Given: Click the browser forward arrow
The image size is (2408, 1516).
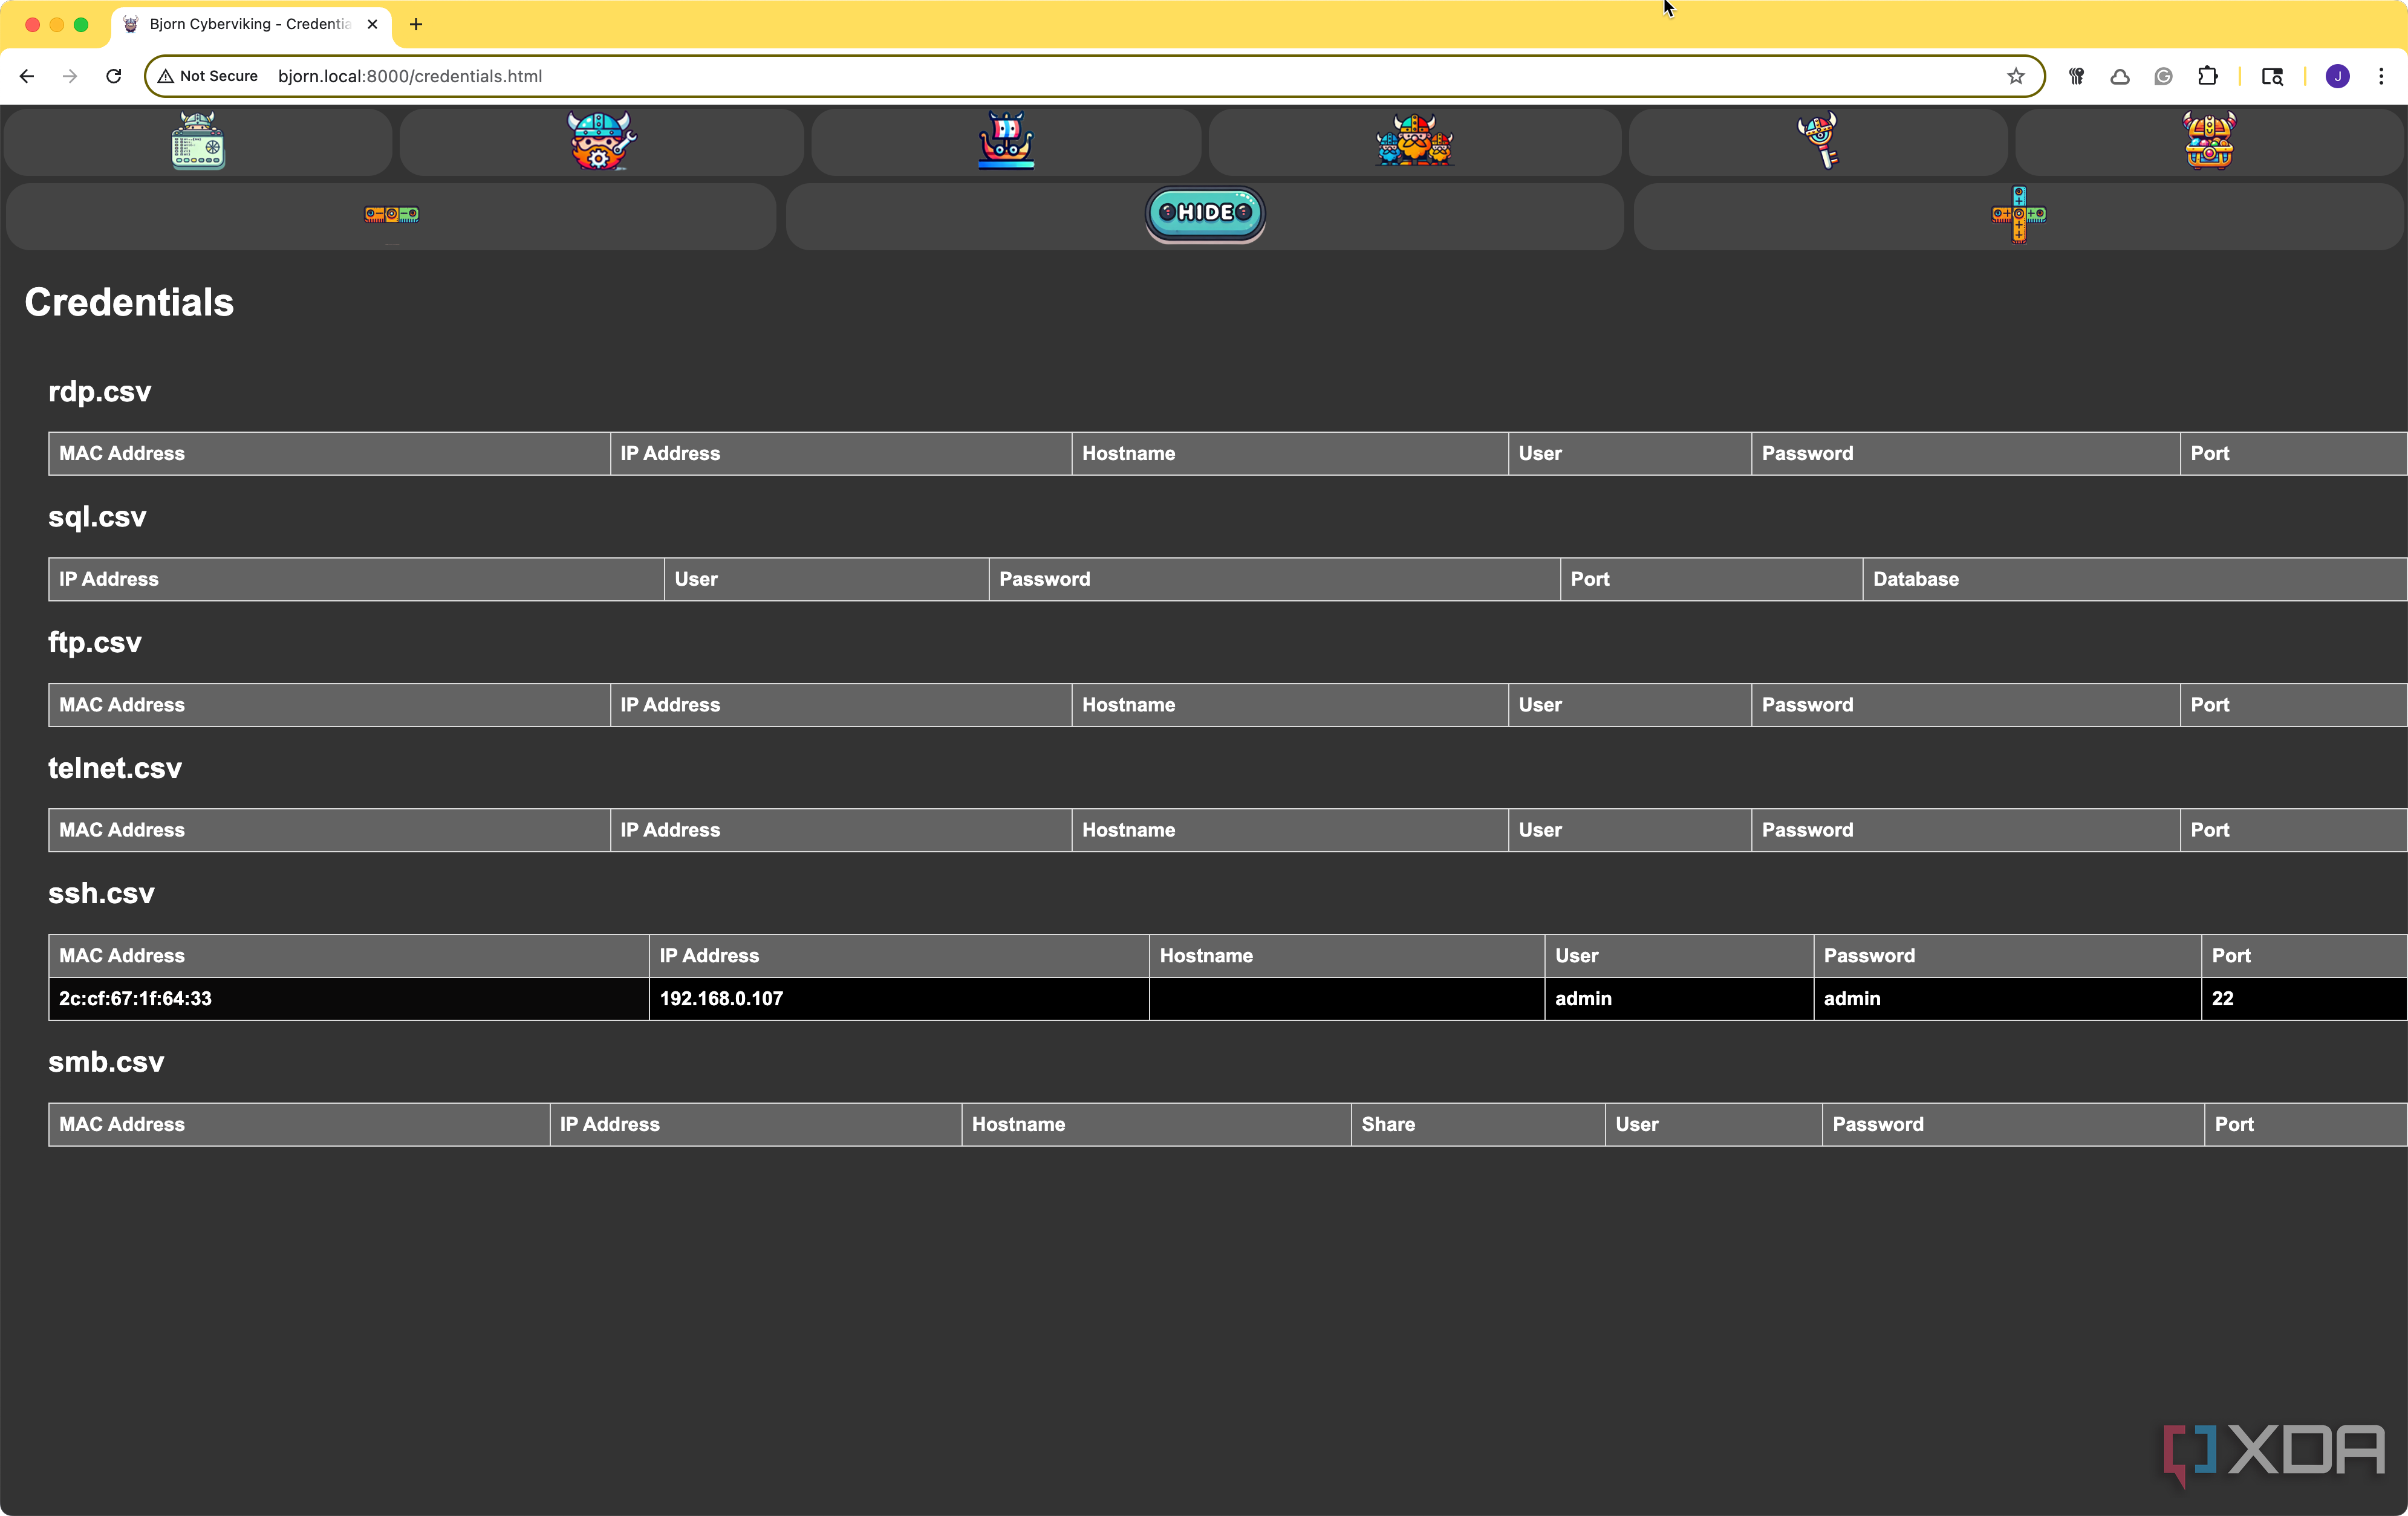Looking at the screenshot, I should click(x=70, y=76).
